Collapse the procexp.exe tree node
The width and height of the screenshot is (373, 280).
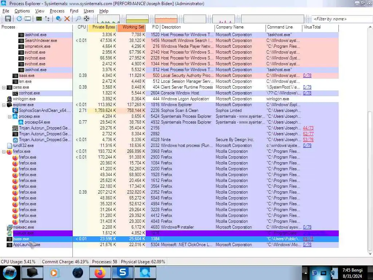10,116
